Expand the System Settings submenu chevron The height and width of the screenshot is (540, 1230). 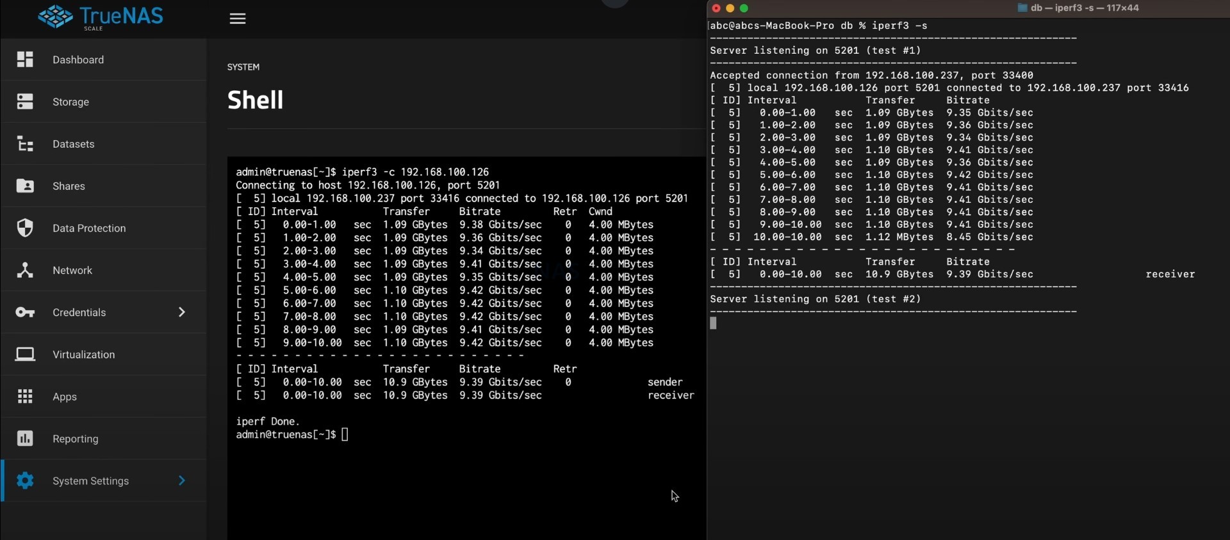182,480
